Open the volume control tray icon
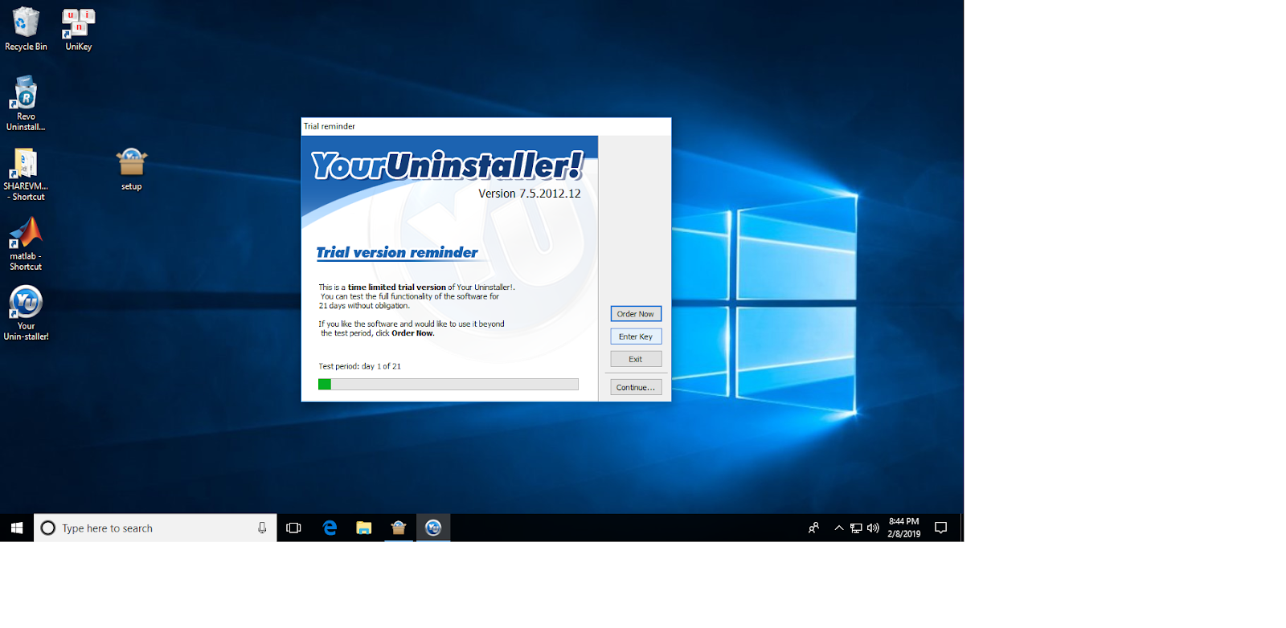1286x628 pixels. [873, 528]
